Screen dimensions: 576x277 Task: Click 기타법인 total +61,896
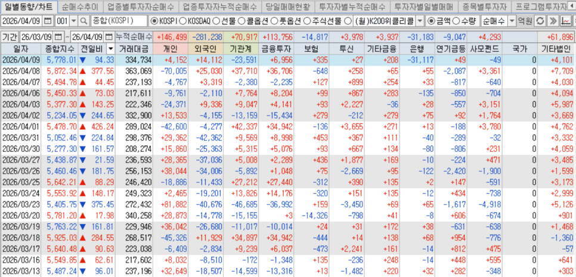559,37
